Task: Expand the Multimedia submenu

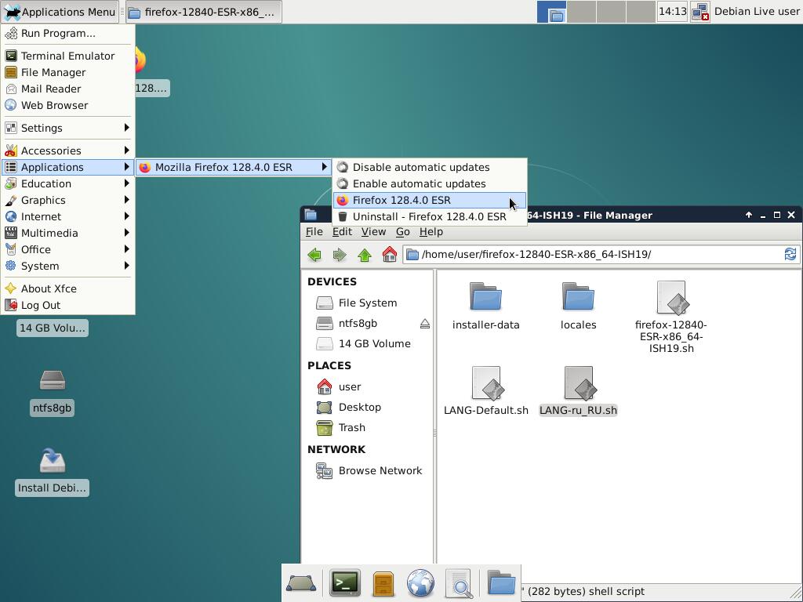Action: click(x=67, y=233)
